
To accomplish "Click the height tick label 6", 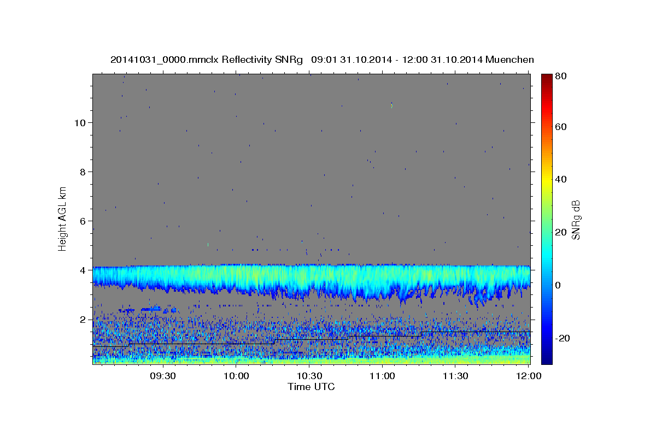I will pyautogui.click(x=83, y=221).
